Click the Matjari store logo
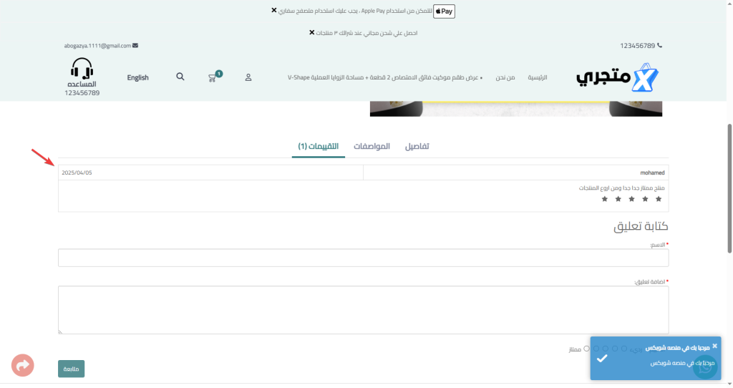Viewport: 733px width, 388px height. (617, 77)
